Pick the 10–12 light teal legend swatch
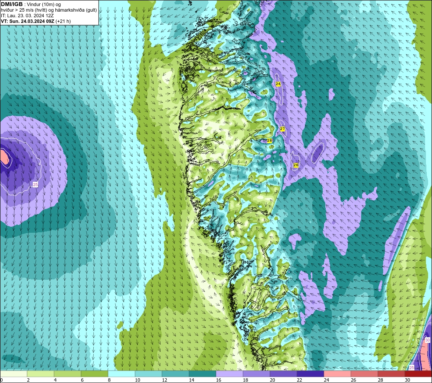This screenshot has width=432, height=383. coord(149,374)
